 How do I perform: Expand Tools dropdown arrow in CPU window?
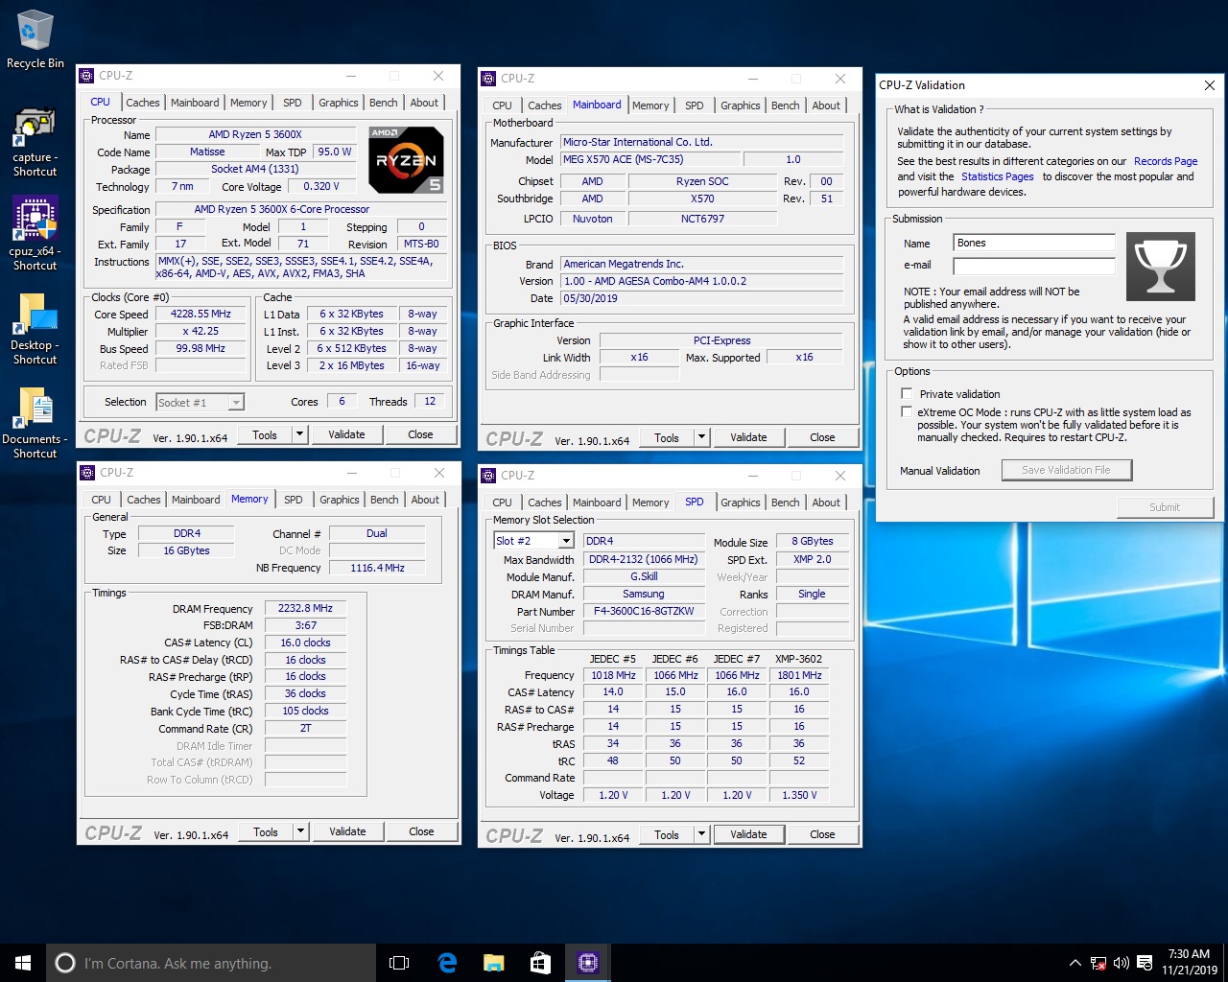point(299,434)
